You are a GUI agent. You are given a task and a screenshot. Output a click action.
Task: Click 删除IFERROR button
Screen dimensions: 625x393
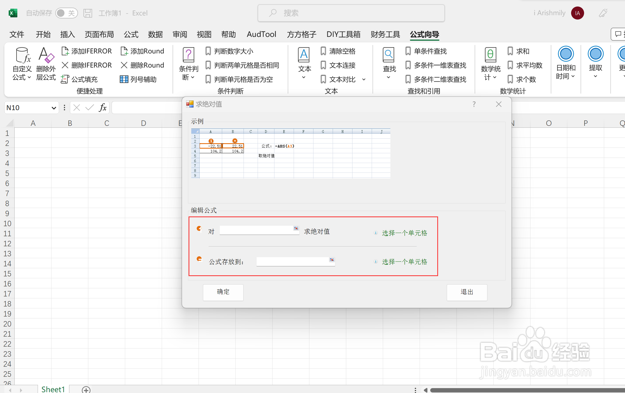pos(87,65)
